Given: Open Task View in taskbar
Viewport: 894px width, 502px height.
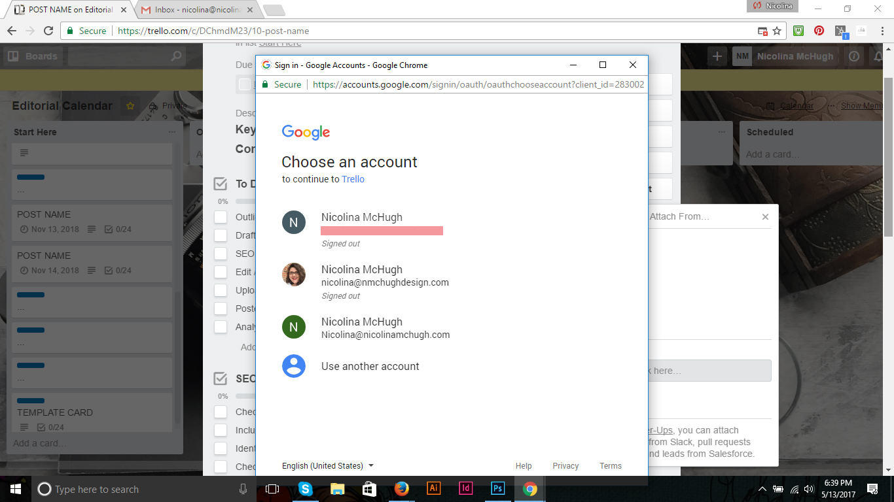Looking at the screenshot, I should point(272,489).
